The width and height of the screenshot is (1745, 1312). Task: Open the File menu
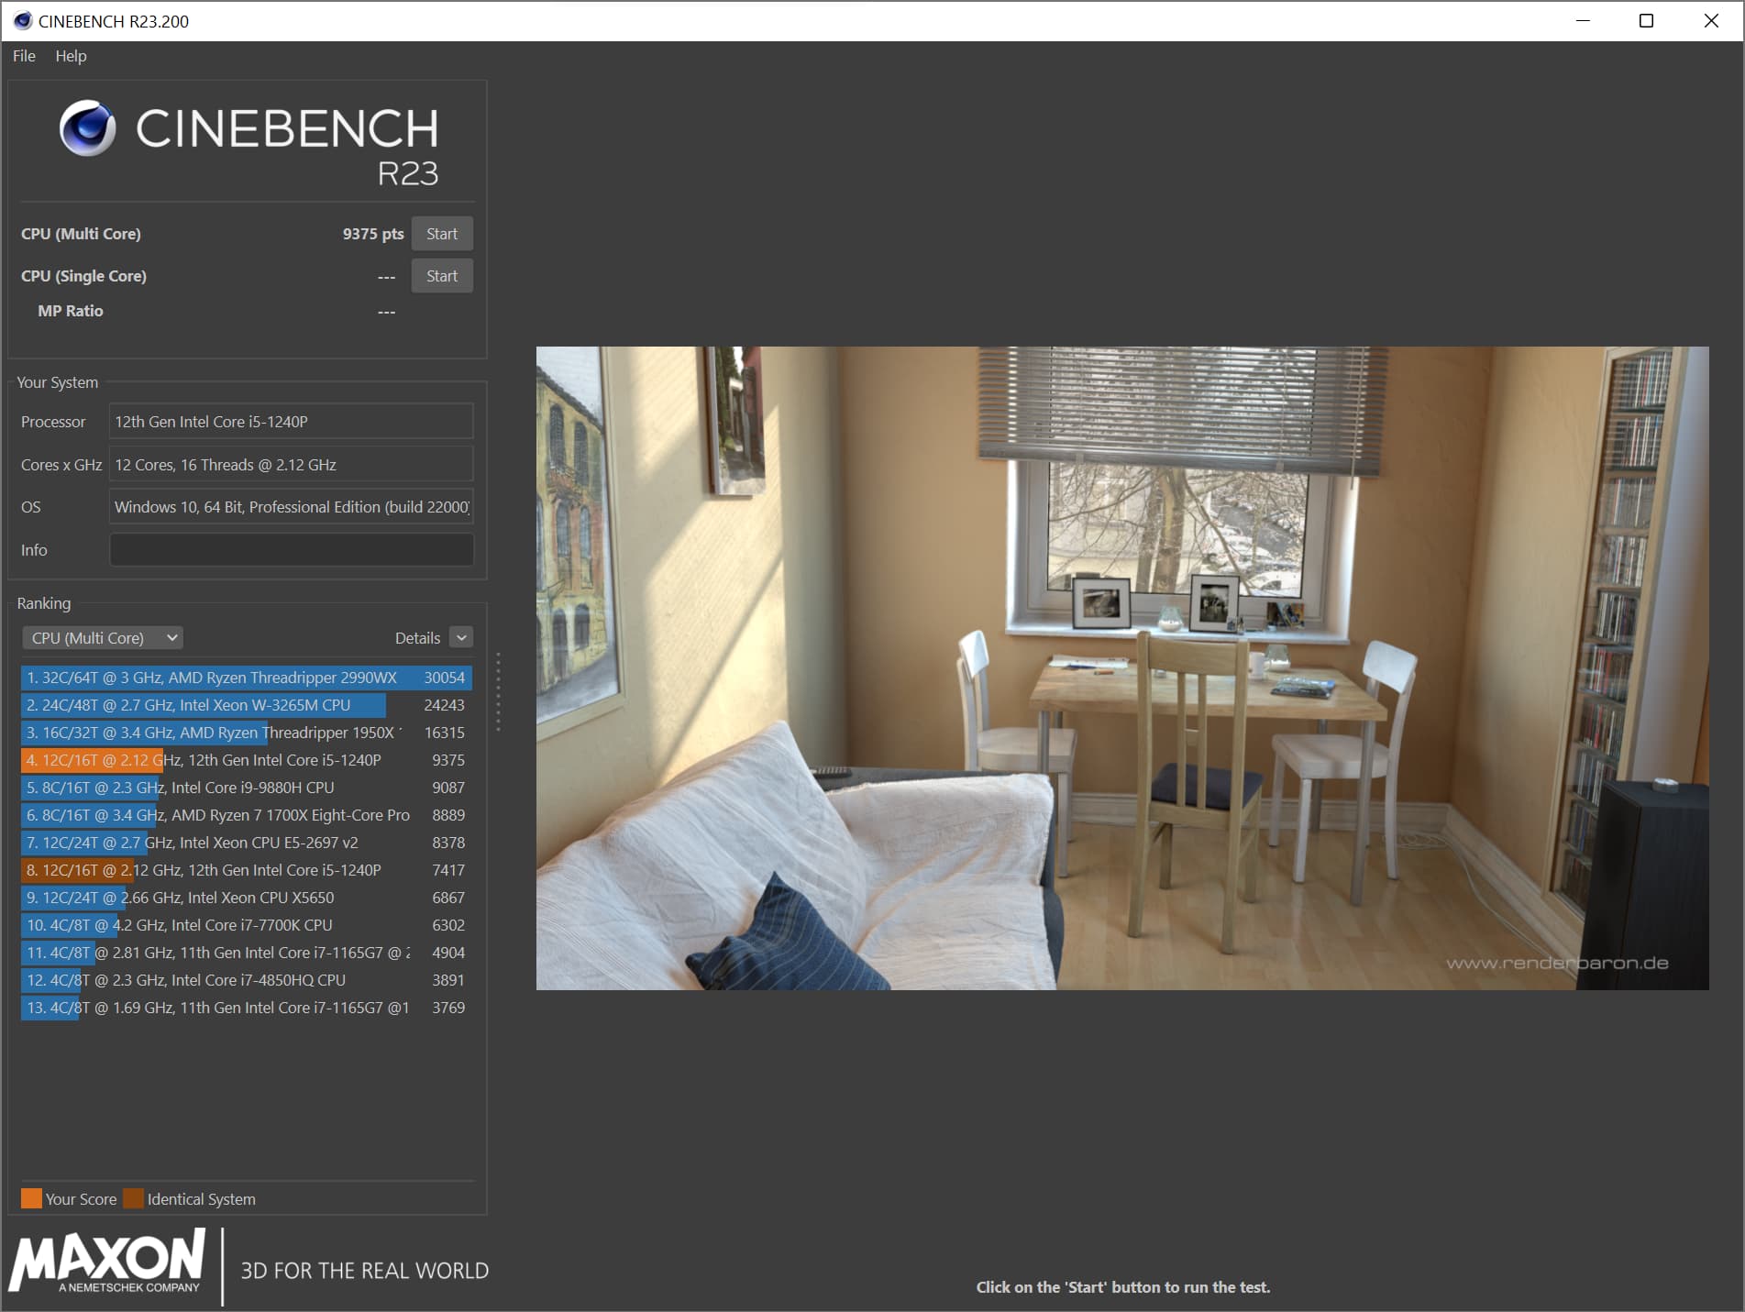25,56
